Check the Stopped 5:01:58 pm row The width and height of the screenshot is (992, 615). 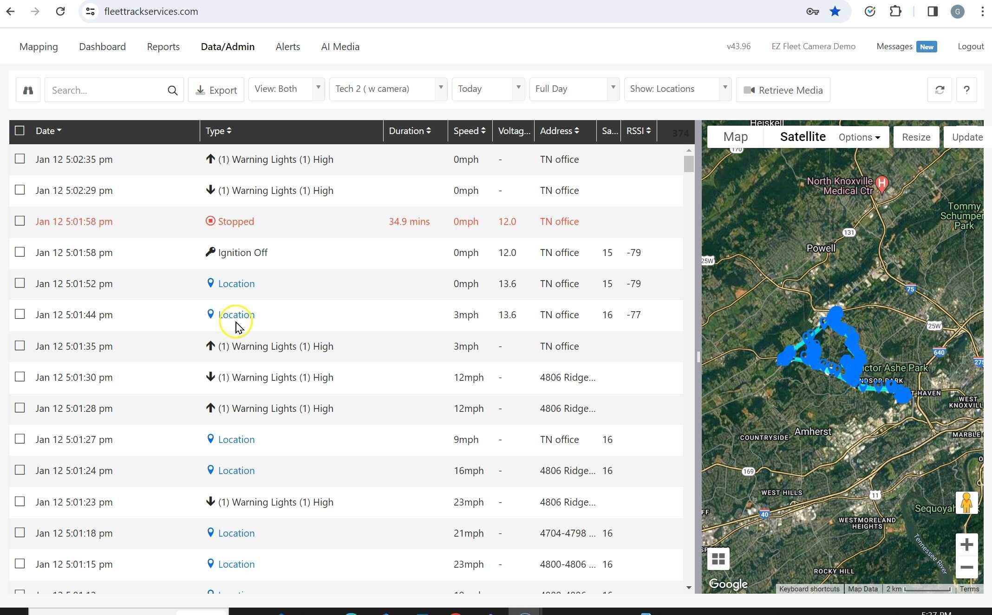(20, 221)
